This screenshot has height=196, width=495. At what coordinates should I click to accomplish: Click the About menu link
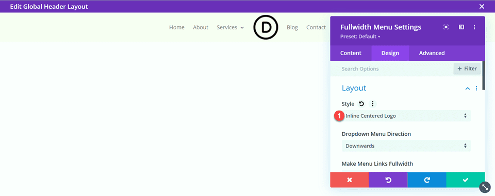[x=201, y=27]
